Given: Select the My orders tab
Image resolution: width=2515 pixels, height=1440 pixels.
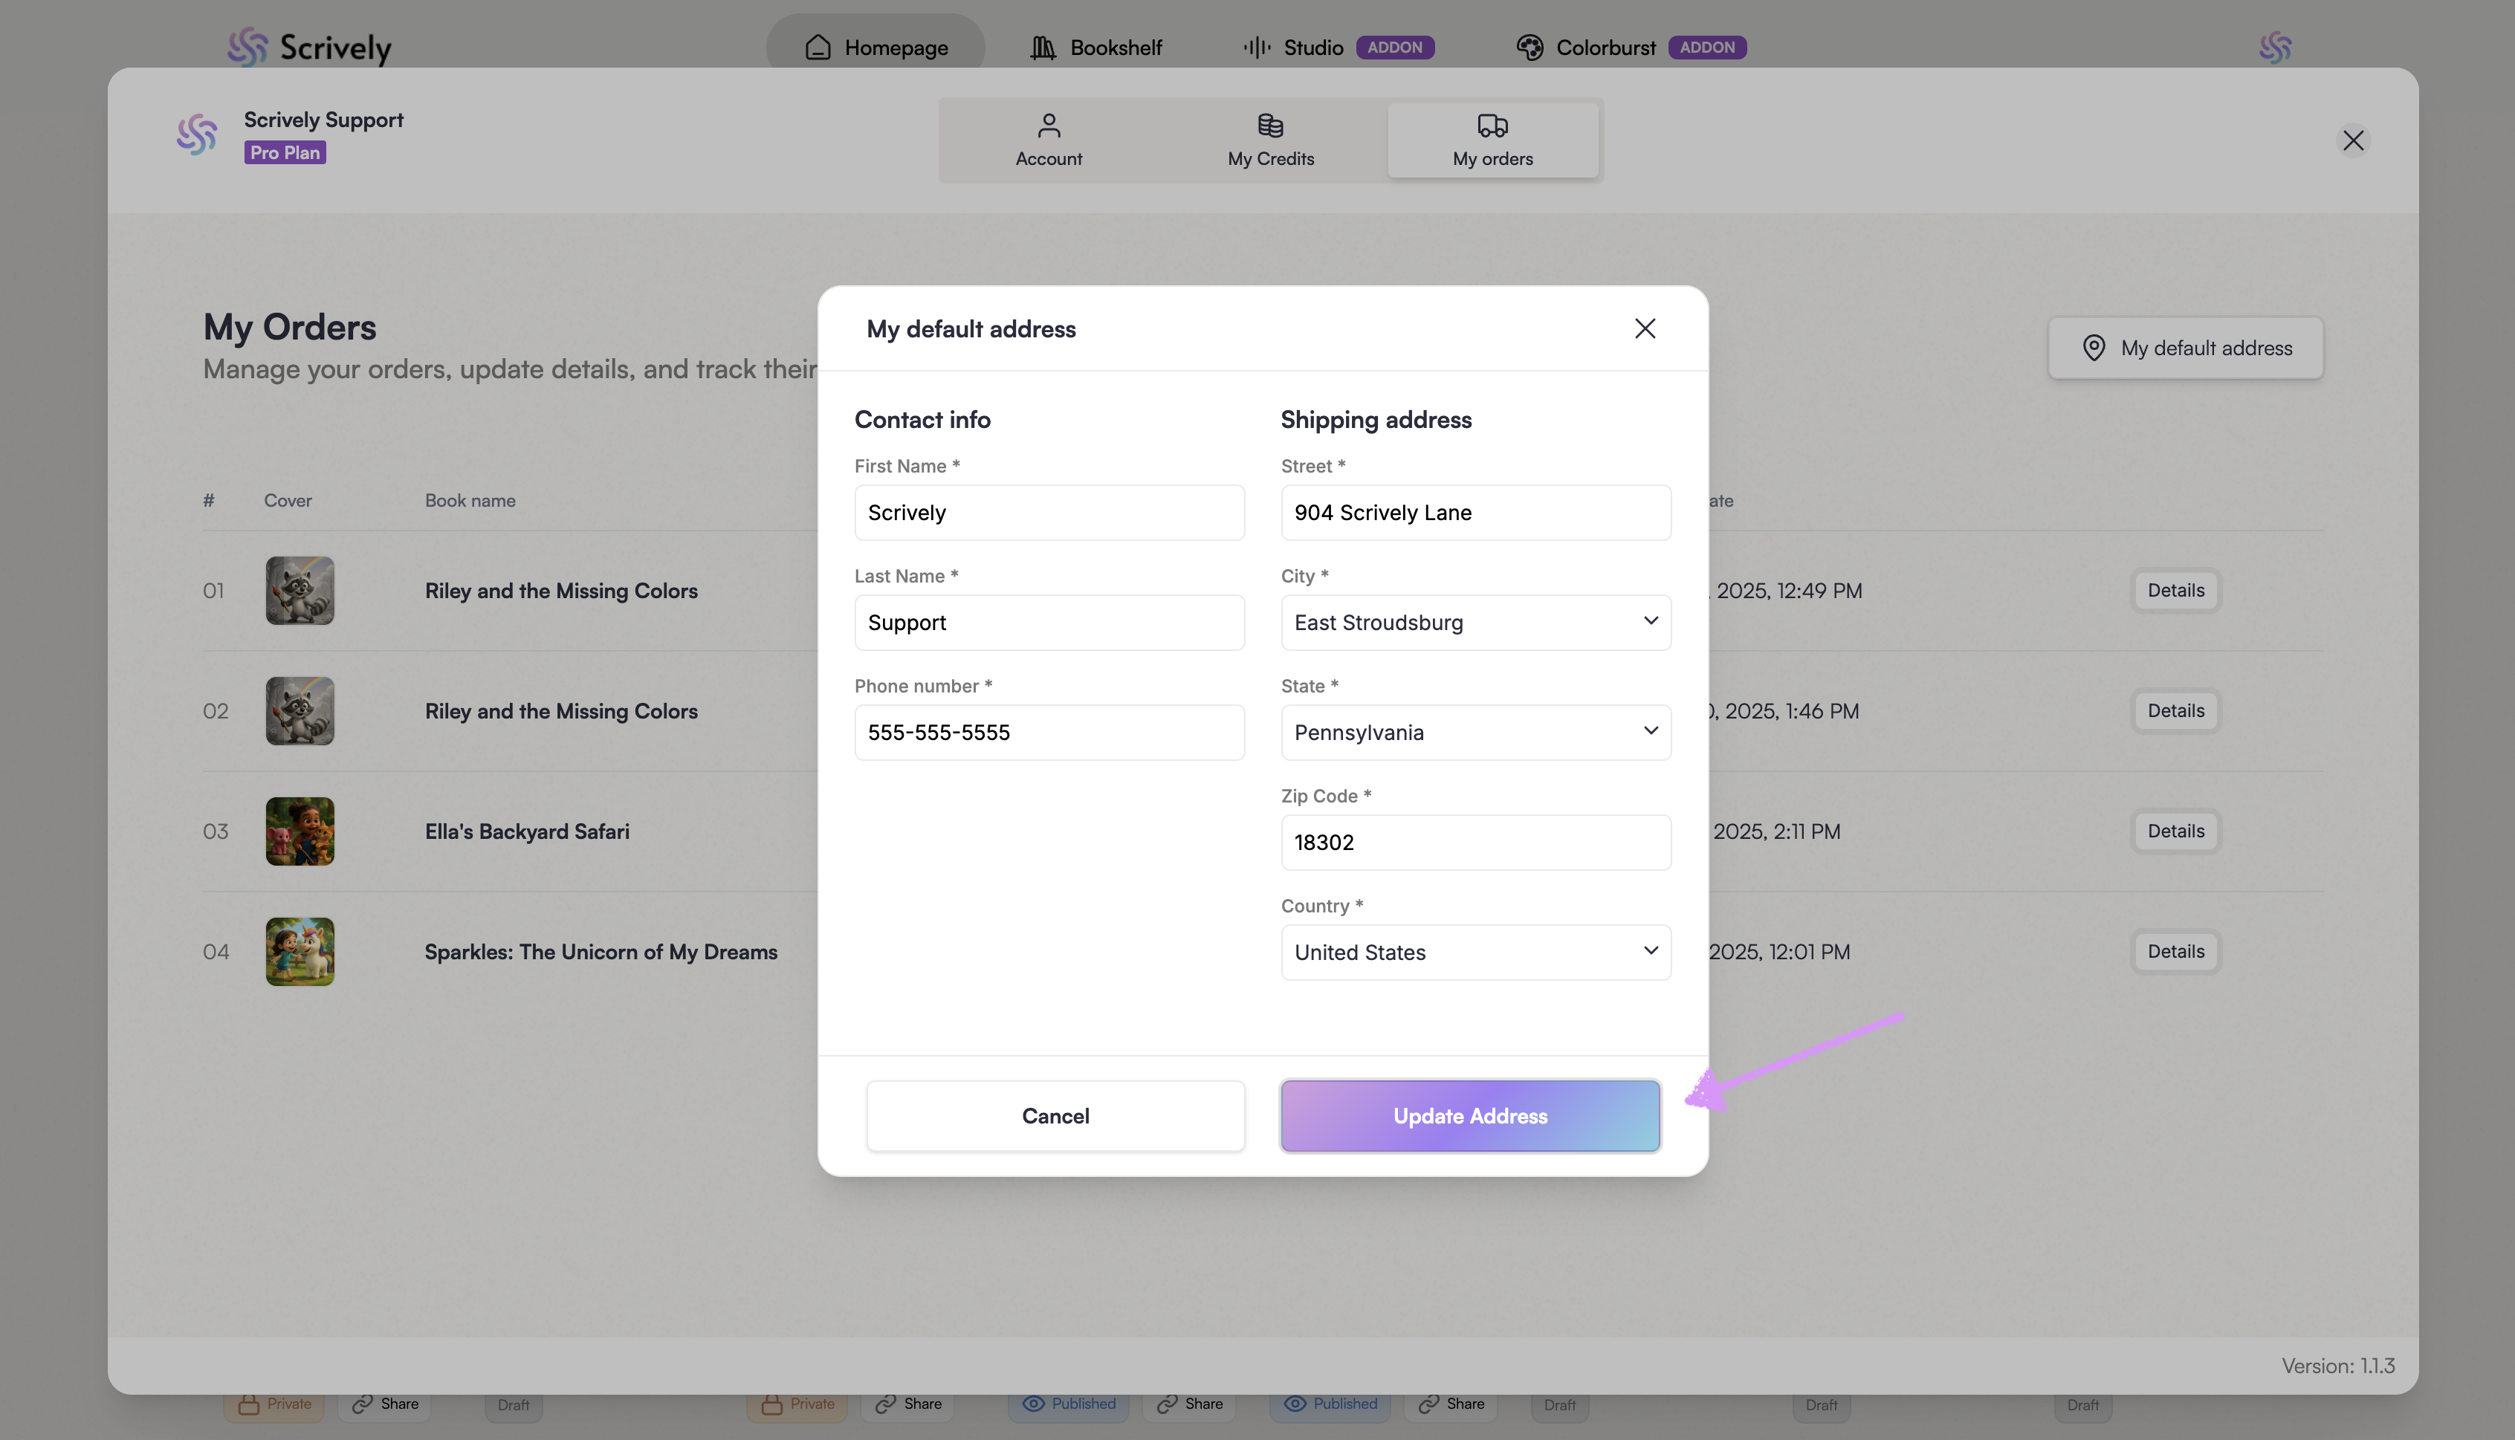Looking at the screenshot, I should pyautogui.click(x=1492, y=140).
